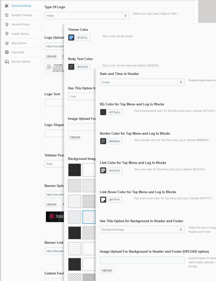Open BG Color swatch for Top Menu
This screenshot has height=281, width=216.
103,112
